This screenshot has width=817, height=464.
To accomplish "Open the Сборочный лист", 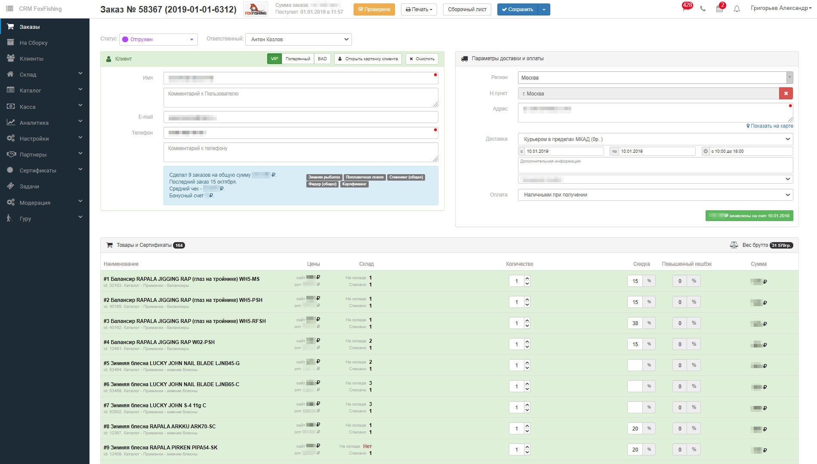I will (x=467, y=9).
